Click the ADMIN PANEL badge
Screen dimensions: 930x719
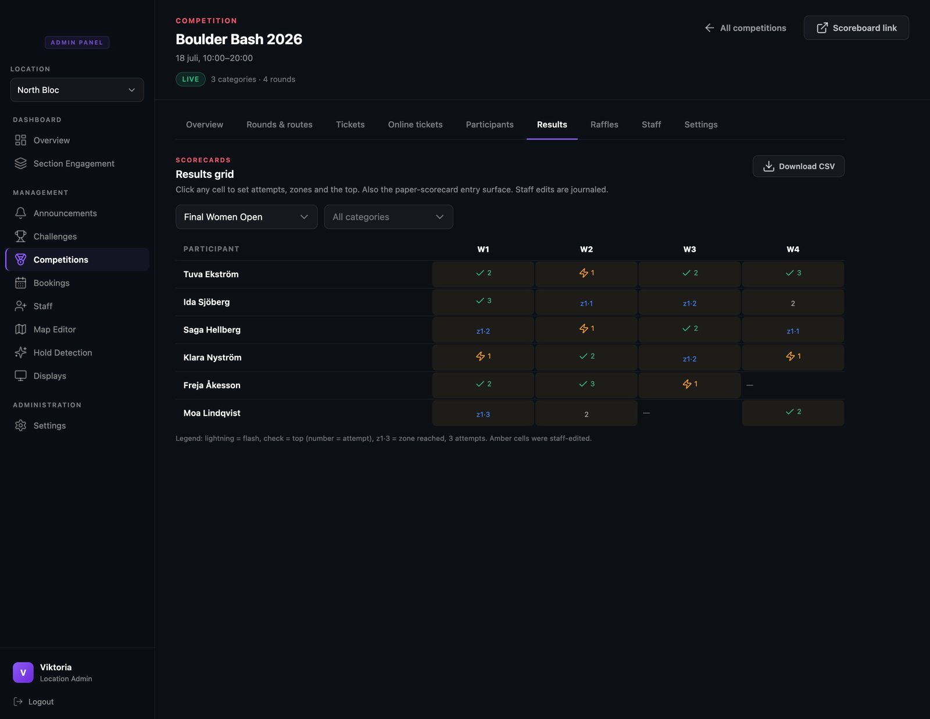point(77,42)
